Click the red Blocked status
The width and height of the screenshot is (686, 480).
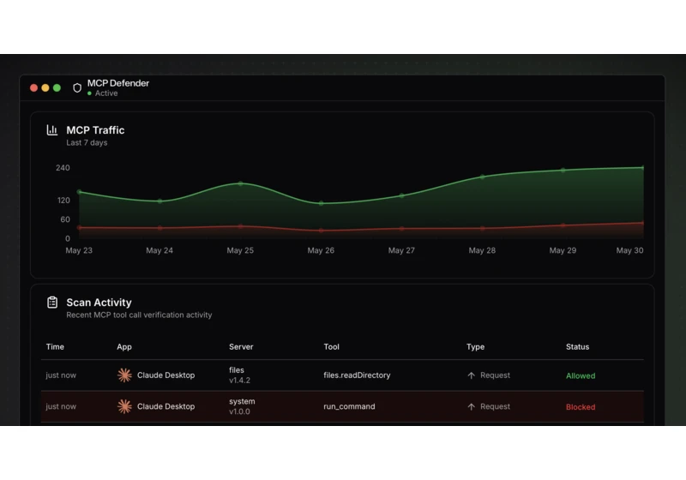(x=581, y=407)
